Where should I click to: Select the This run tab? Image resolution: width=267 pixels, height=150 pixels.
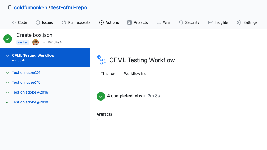coord(108,74)
